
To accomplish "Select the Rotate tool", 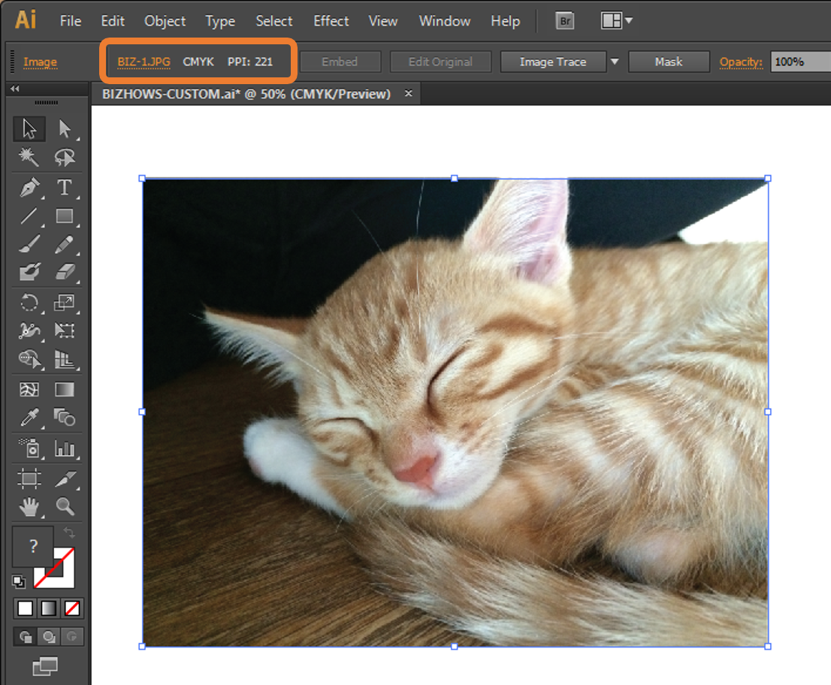I will coord(29,303).
